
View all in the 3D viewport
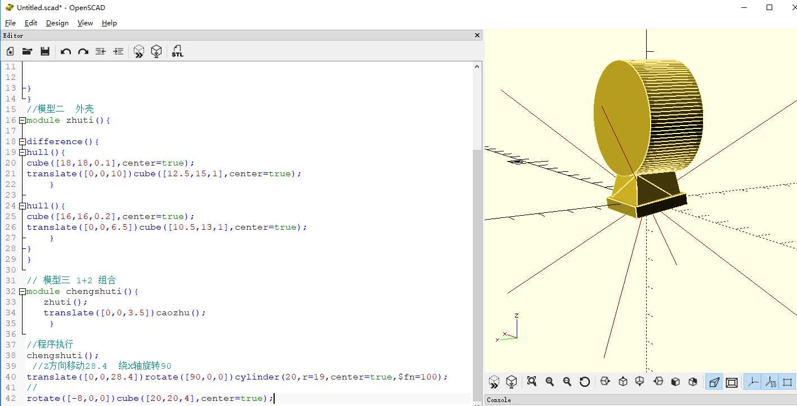pos(532,382)
